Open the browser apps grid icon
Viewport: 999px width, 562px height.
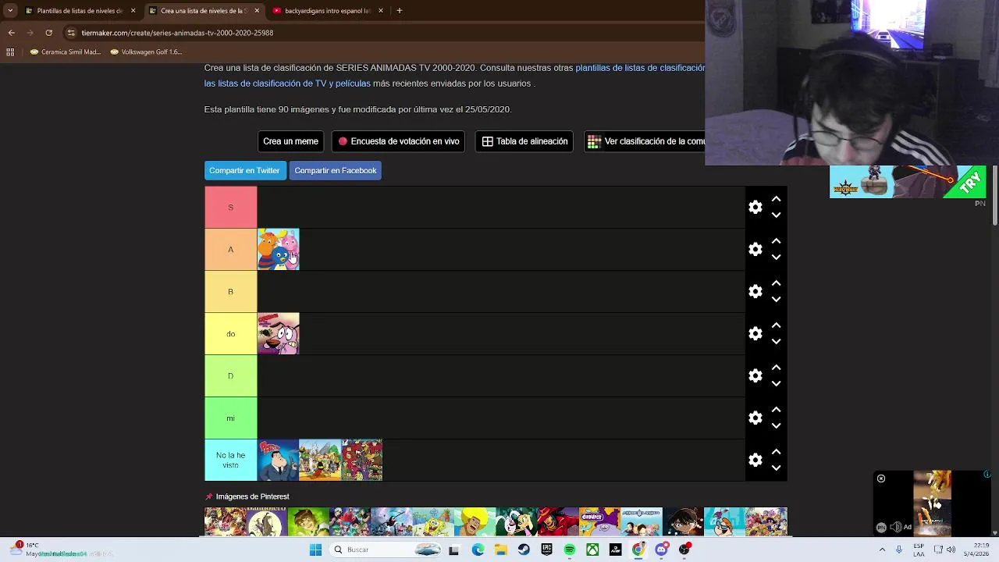(10, 52)
